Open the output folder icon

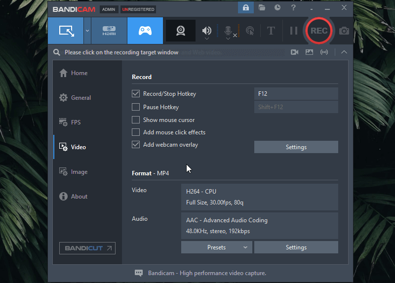coord(262,8)
